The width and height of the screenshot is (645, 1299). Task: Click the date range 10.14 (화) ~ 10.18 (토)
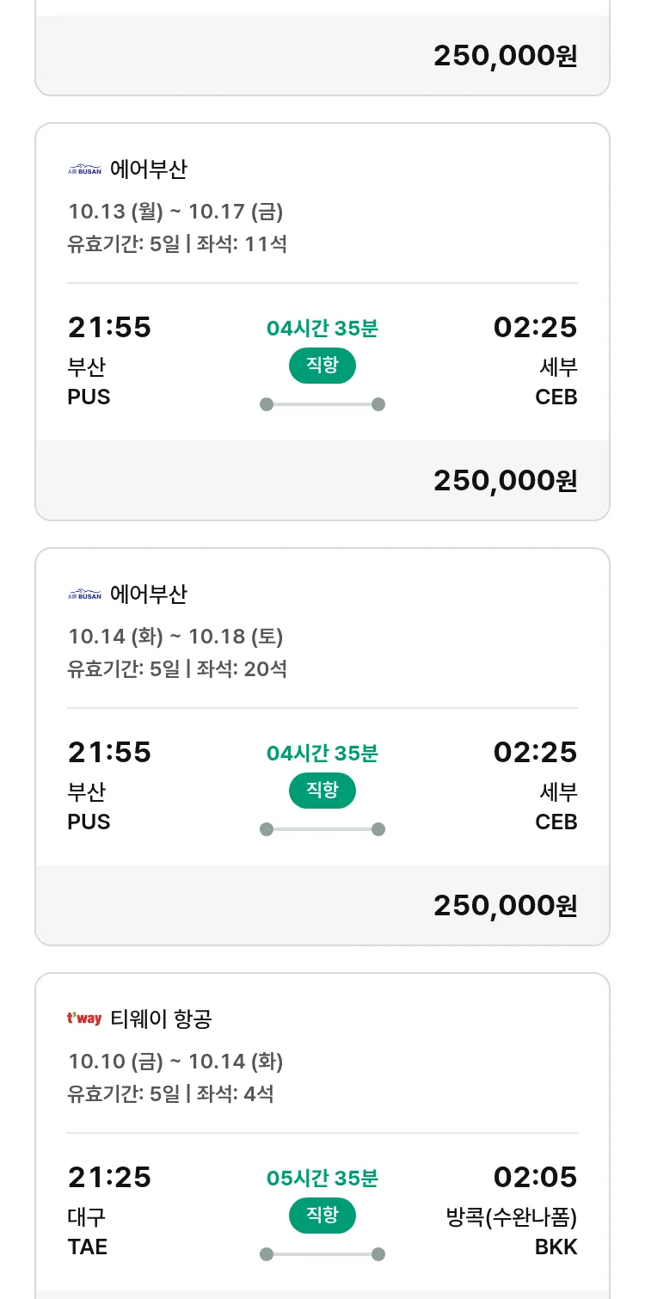click(175, 637)
